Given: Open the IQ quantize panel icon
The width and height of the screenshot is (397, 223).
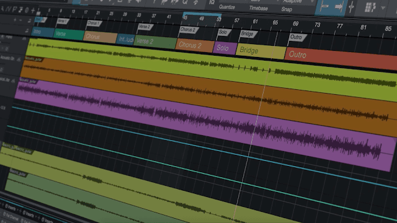Looking at the screenshot, I should click(x=212, y=2).
